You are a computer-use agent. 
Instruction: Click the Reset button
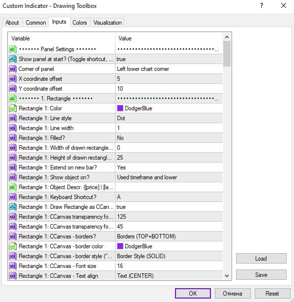tap(272, 293)
